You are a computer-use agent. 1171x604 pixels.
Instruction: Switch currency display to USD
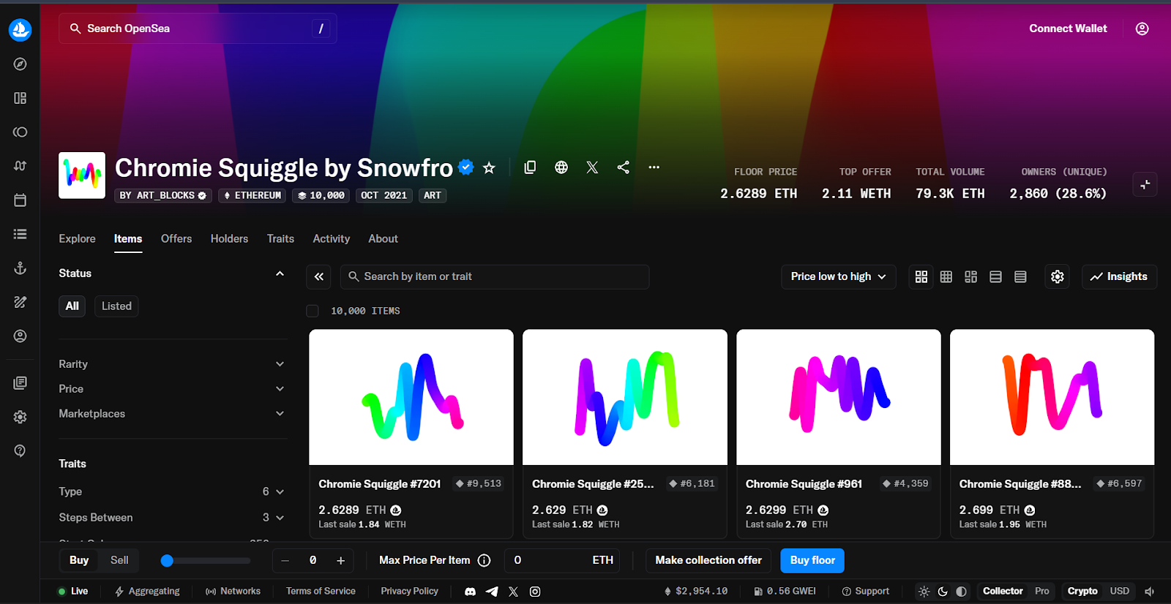[x=1119, y=591]
